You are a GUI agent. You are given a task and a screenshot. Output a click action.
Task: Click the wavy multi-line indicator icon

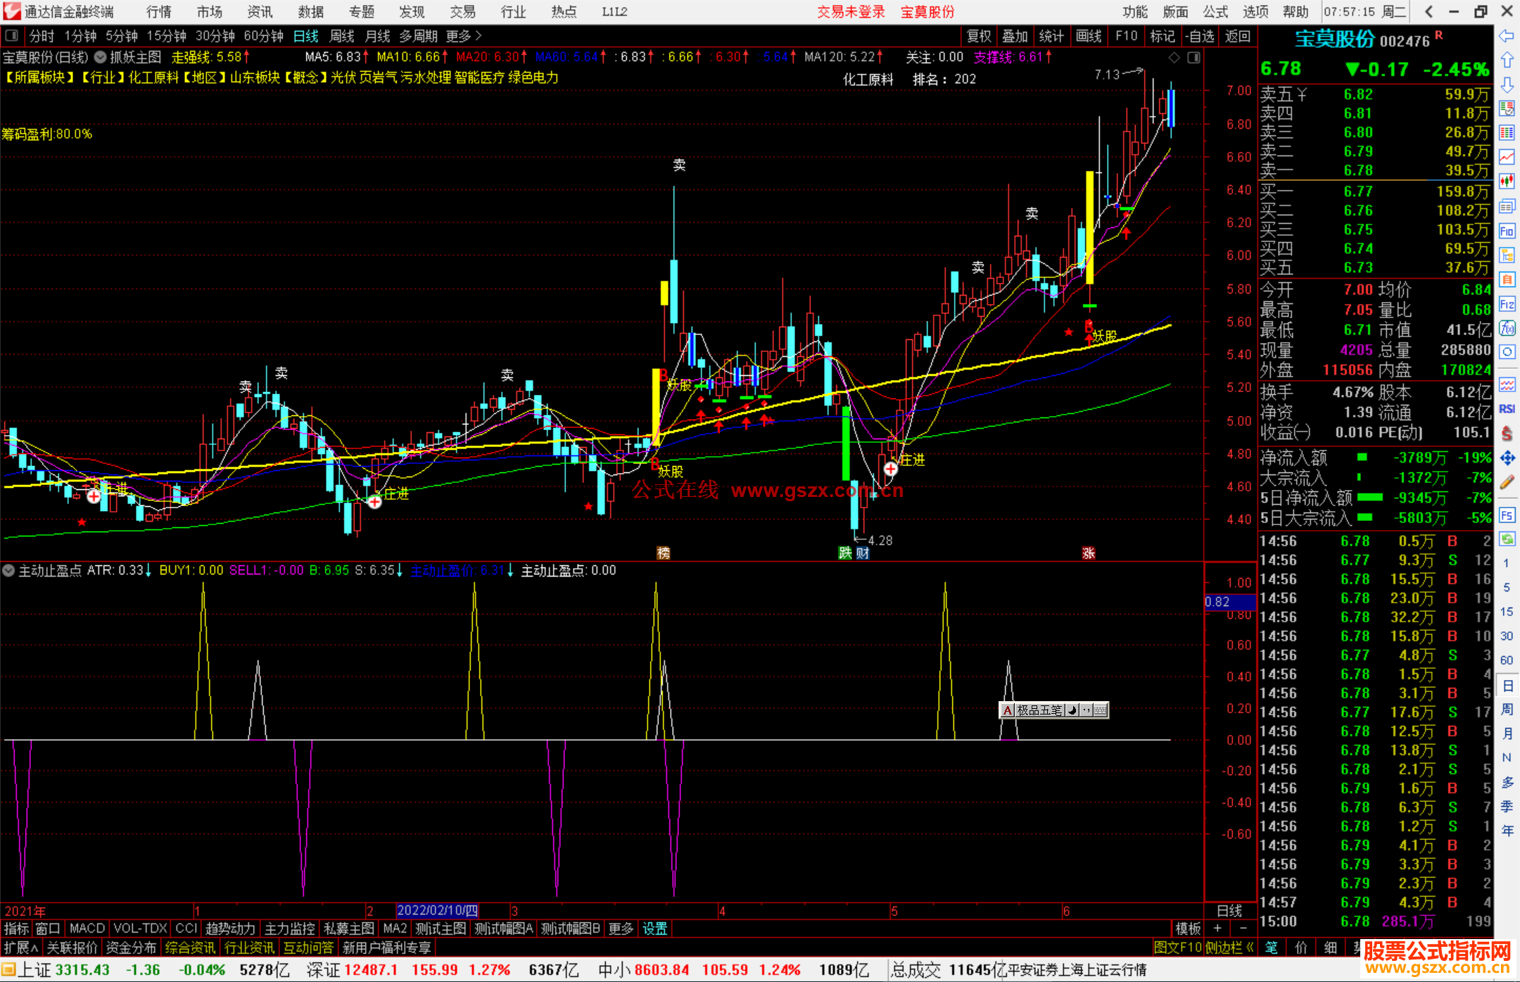pos(1507,384)
